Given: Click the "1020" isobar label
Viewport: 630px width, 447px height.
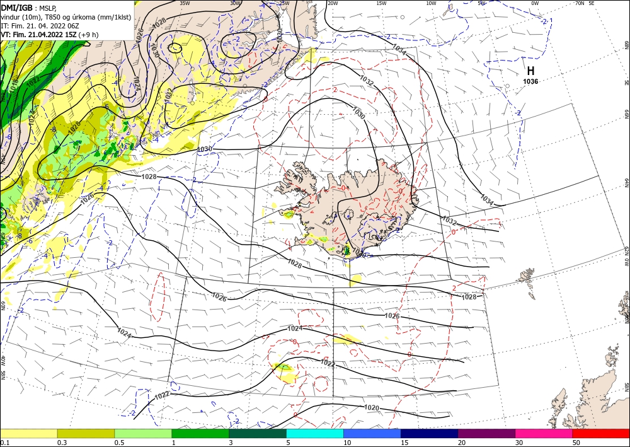Looking at the screenshot, I should pos(371,408).
